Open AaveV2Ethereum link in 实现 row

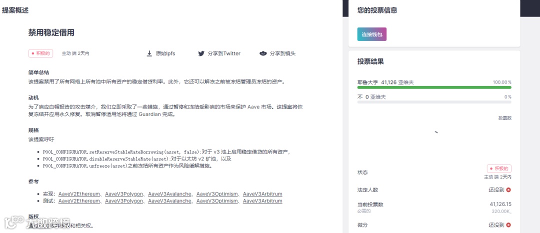click(x=79, y=194)
